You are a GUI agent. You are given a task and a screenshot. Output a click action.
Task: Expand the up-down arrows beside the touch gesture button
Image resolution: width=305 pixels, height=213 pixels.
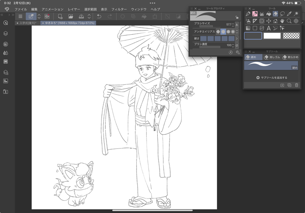(x=39, y=16)
